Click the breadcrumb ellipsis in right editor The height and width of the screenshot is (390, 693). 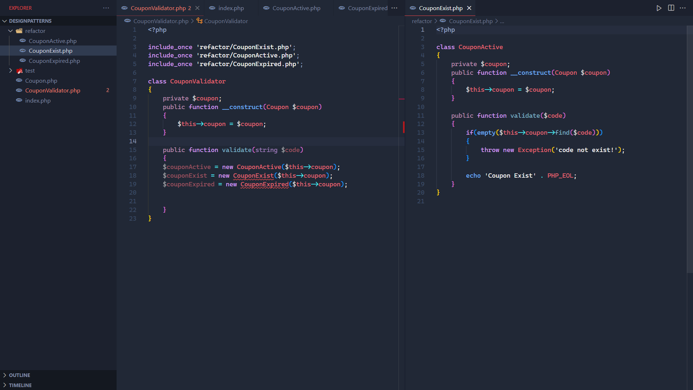tap(502, 21)
